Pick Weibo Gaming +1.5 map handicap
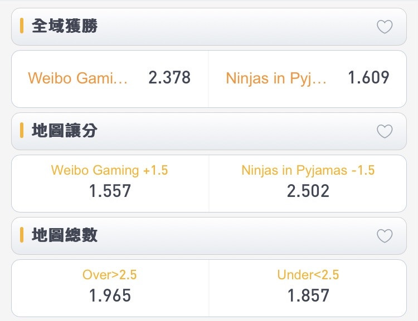 coord(110,184)
